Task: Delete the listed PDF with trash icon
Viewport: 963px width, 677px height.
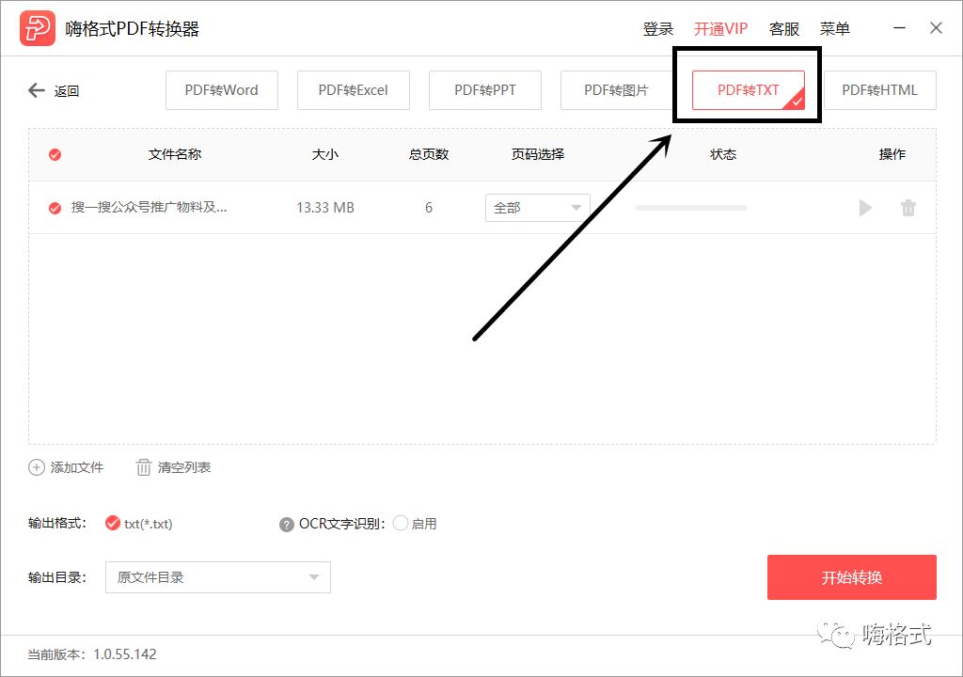Action: [908, 208]
